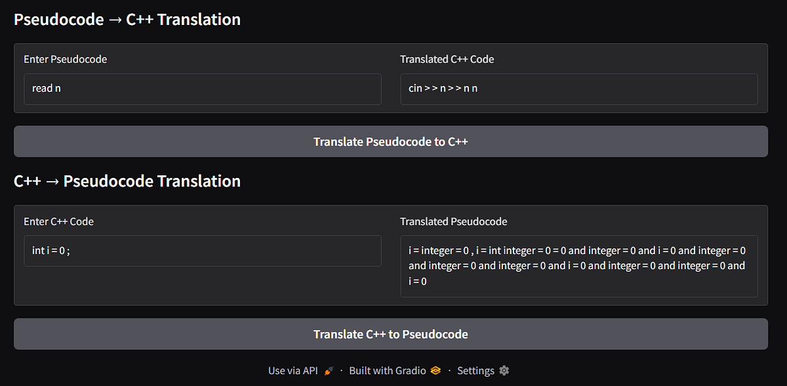The height and width of the screenshot is (386, 787).
Task: Click the "Pseudocode → C++ Translation" heading
Action: click(x=127, y=19)
